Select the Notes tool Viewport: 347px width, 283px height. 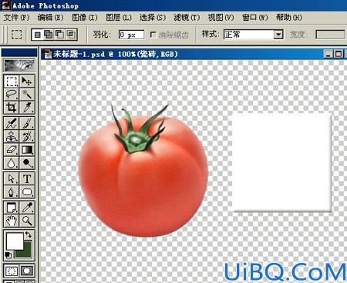(12, 208)
